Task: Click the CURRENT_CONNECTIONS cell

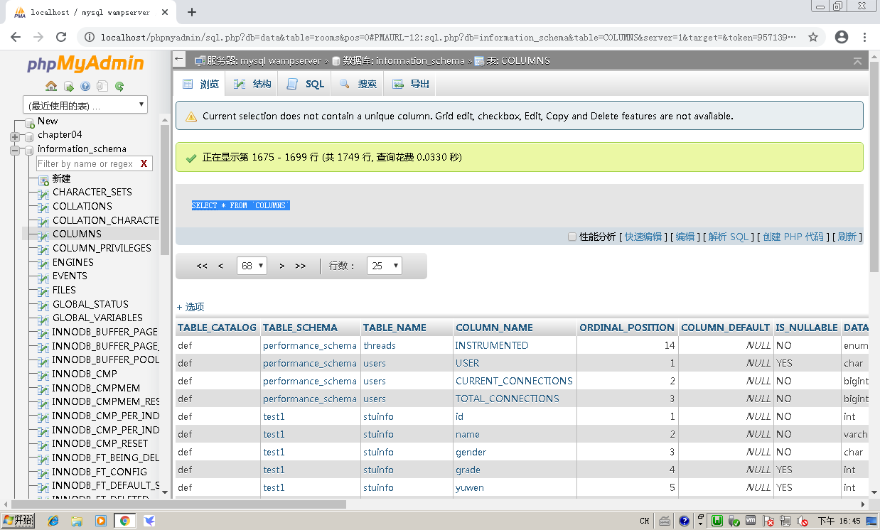Action: click(x=514, y=381)
